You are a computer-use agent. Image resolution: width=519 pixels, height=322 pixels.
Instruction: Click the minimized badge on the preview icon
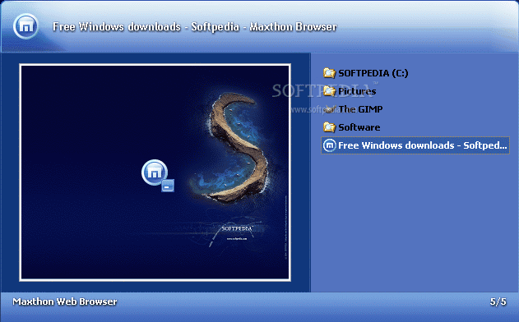click(x=168, y=186)
